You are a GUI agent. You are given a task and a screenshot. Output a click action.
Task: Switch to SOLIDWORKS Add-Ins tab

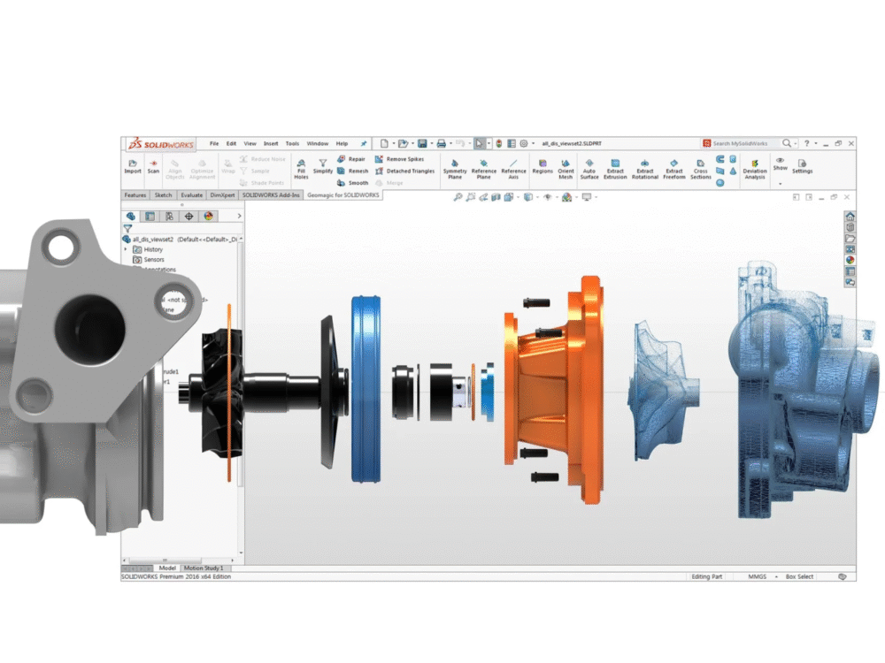tap(271, 195)
